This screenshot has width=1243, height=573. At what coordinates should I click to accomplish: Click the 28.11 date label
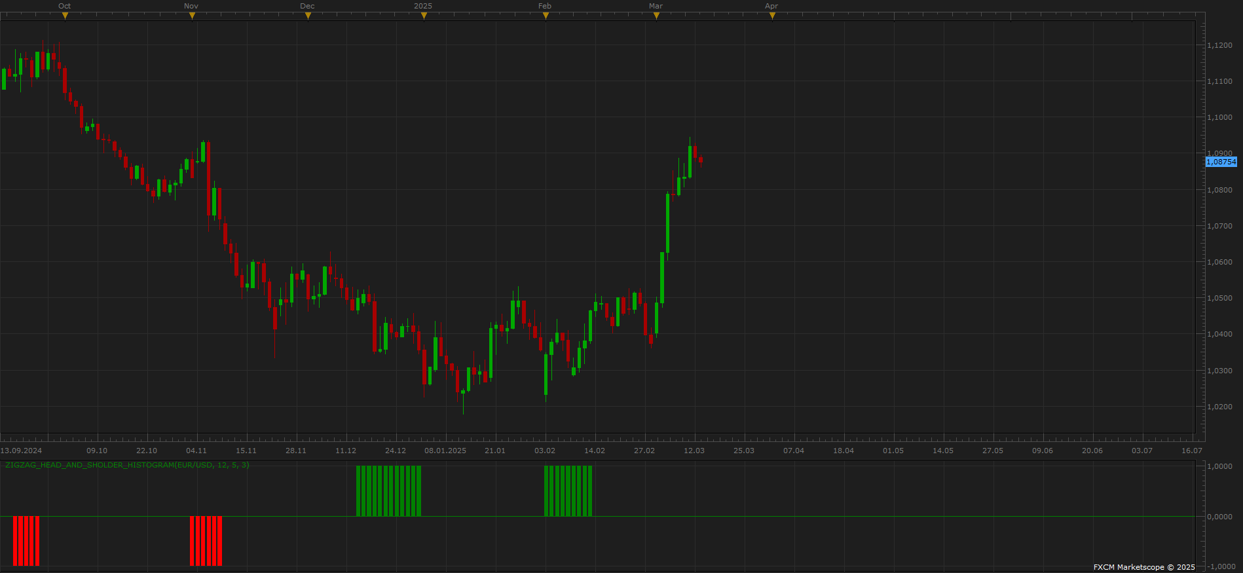coord(296,451)
